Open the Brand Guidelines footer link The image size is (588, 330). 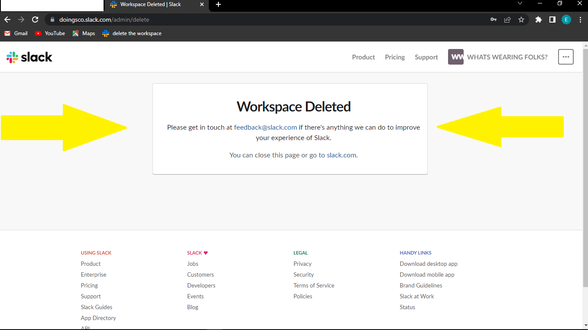tap(421, 285)
